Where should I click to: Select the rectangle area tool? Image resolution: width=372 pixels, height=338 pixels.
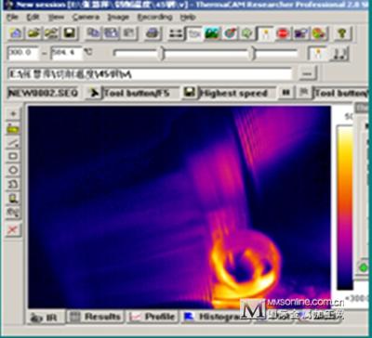pos(13,156)
